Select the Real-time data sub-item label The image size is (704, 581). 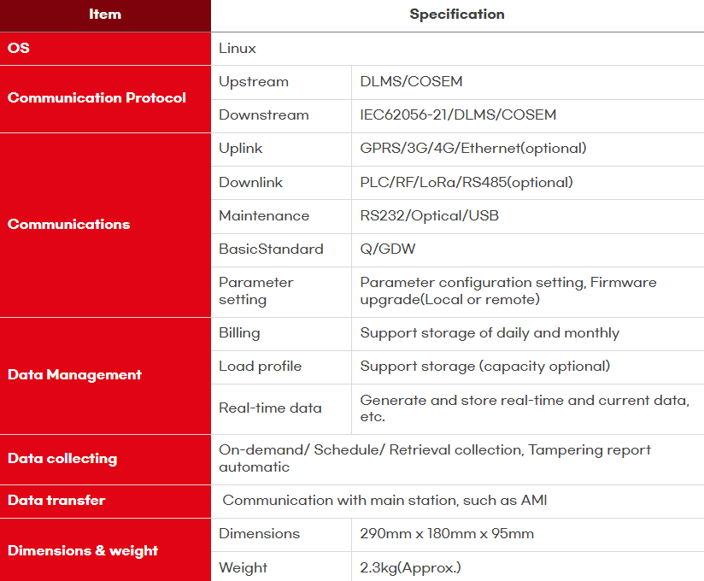pos(270,408)
